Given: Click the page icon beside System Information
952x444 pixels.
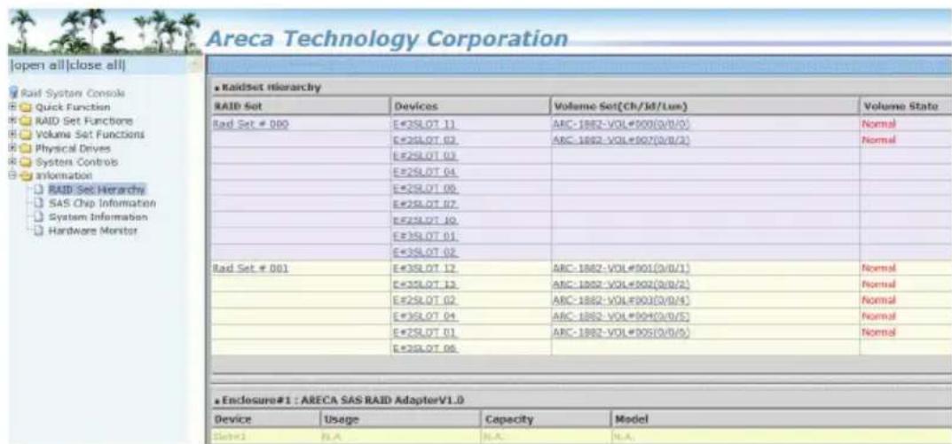Looking at the screenshot, I should [x=40, y=217].
